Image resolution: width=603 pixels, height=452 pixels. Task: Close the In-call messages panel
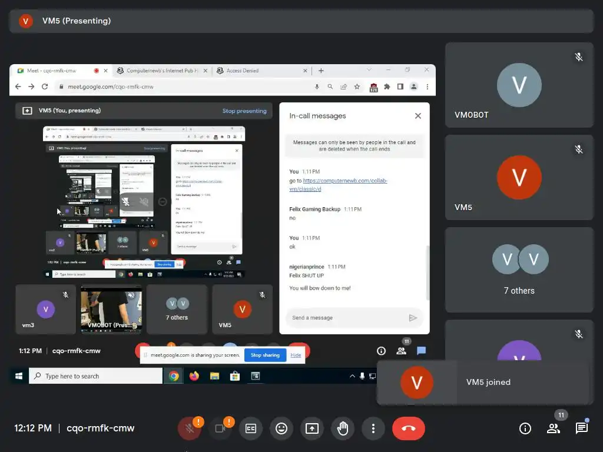pos(418,116)
